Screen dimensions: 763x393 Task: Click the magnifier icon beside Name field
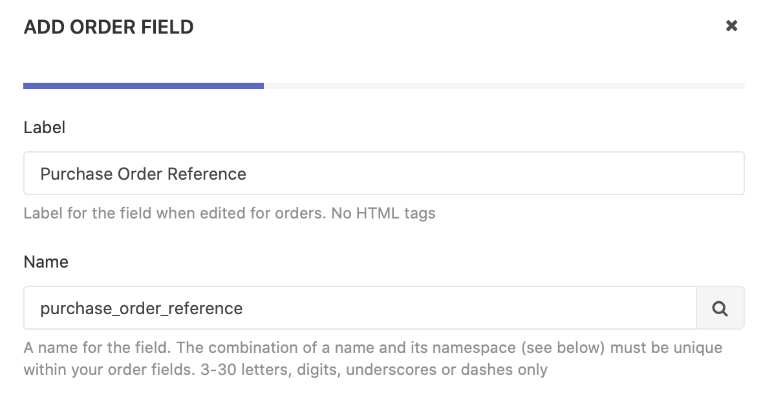720,308
